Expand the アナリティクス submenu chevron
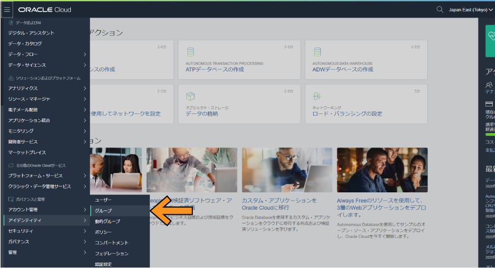Screen dimensions: 495x268 coord(85,88)
